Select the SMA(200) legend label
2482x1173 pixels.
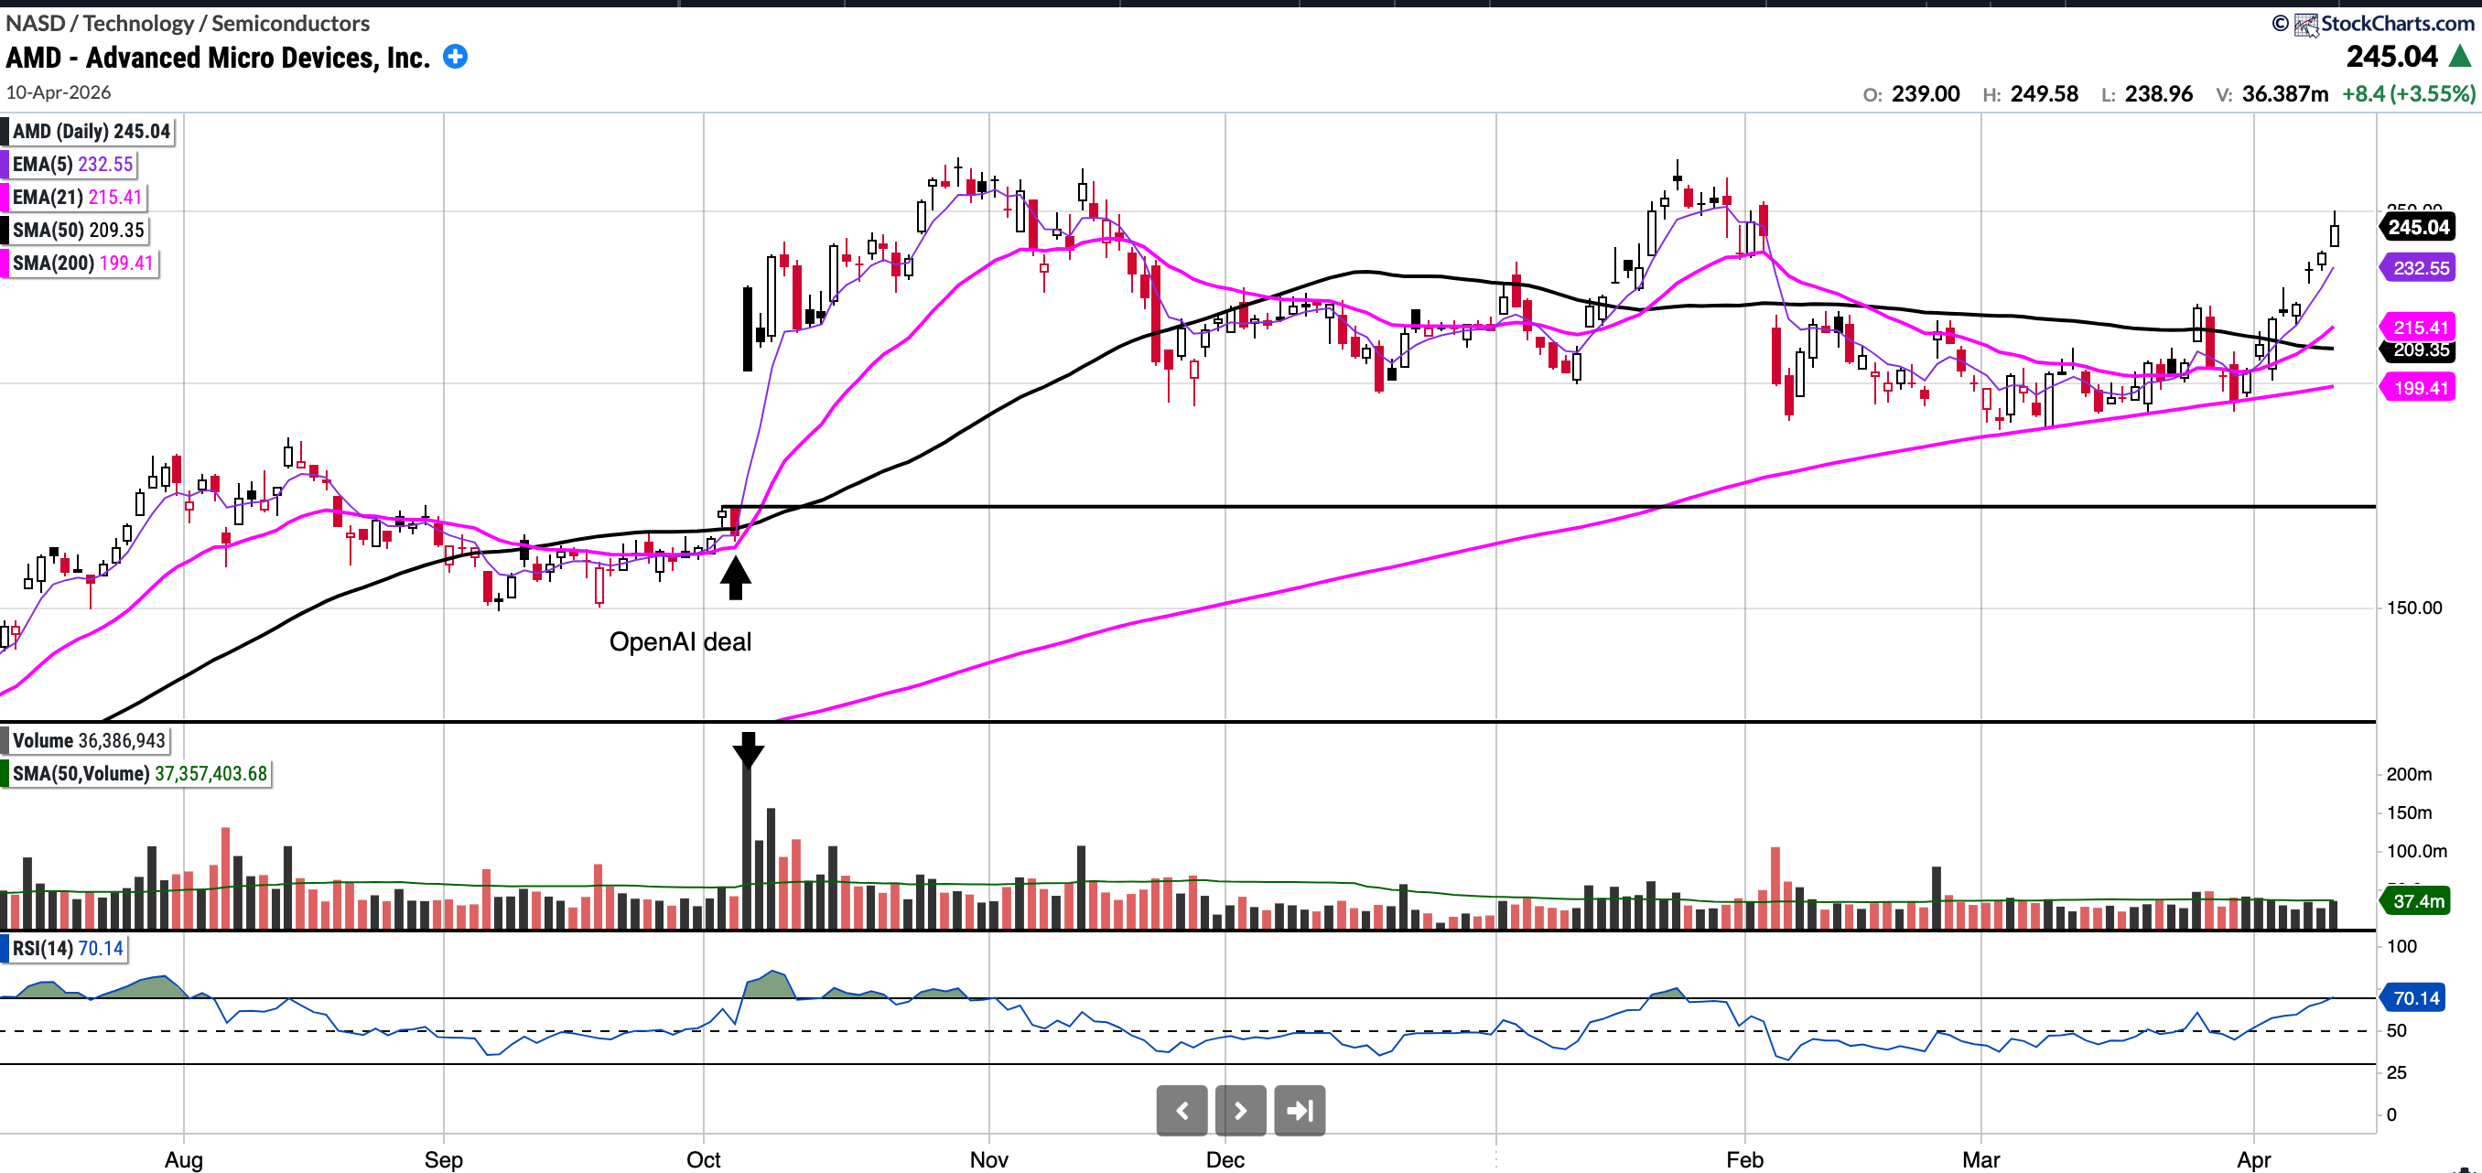[x=81, y=263]
